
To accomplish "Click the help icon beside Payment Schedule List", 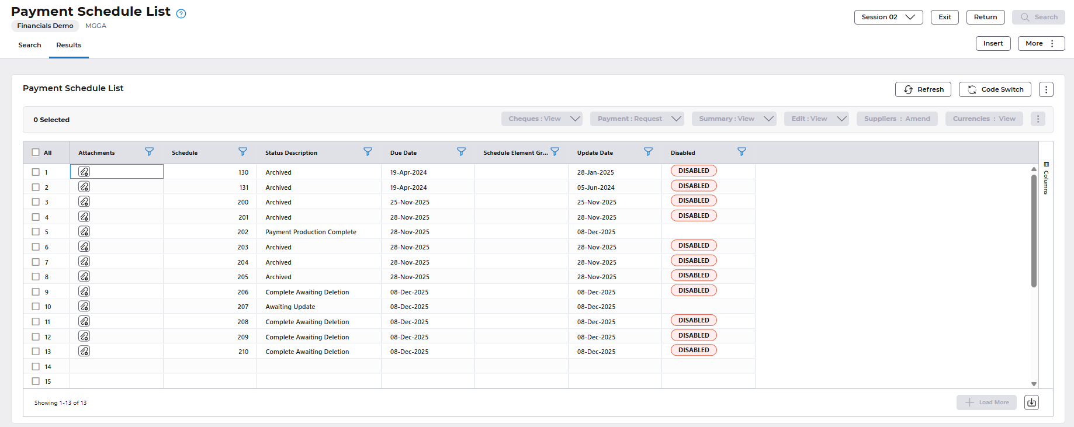I will [181, 14].
